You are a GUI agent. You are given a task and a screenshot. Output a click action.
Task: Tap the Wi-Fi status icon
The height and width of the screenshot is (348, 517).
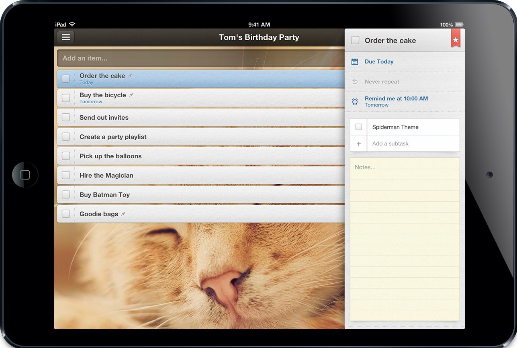point(72,24)
